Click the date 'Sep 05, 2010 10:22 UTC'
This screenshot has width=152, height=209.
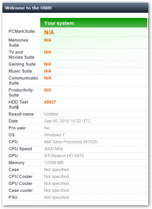coord(67,121)
